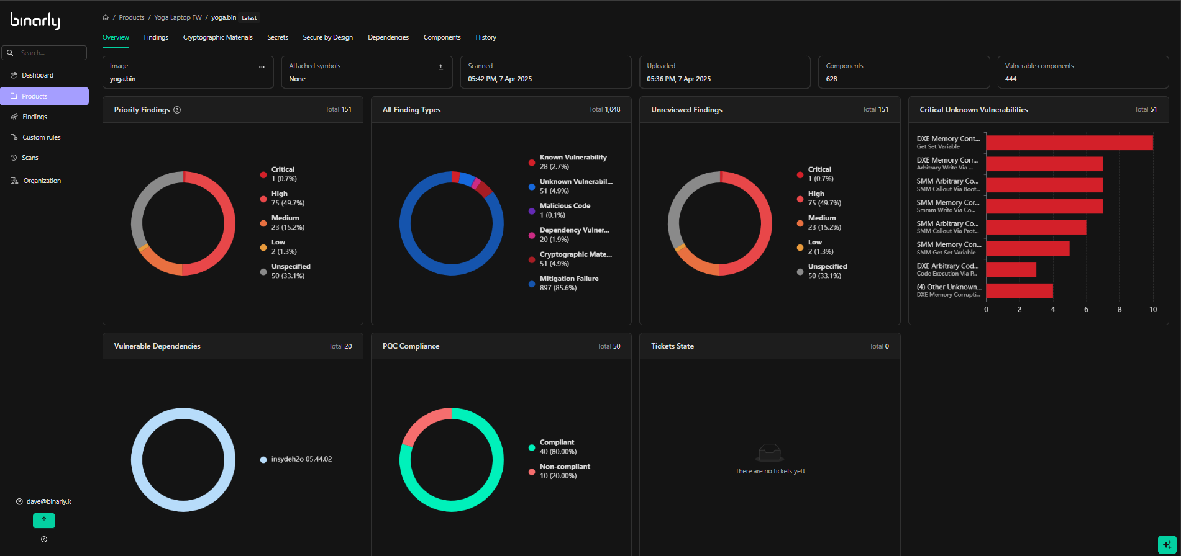This screenshot has height=556, width=1181.
Task: Switch to the Secure by Design tab
Action: click(x=327, y=37)
